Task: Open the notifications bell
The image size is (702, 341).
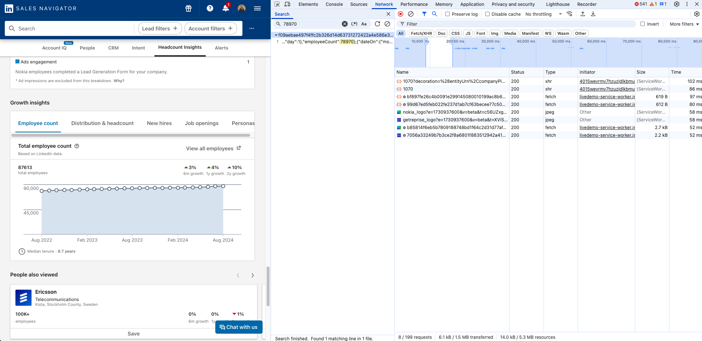Action: [x=226, y=8]
